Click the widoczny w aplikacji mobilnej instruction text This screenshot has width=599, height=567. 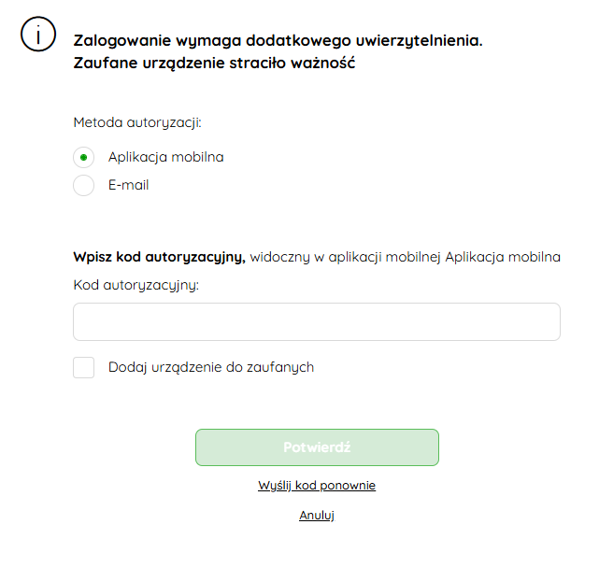[x=346, y=257]
